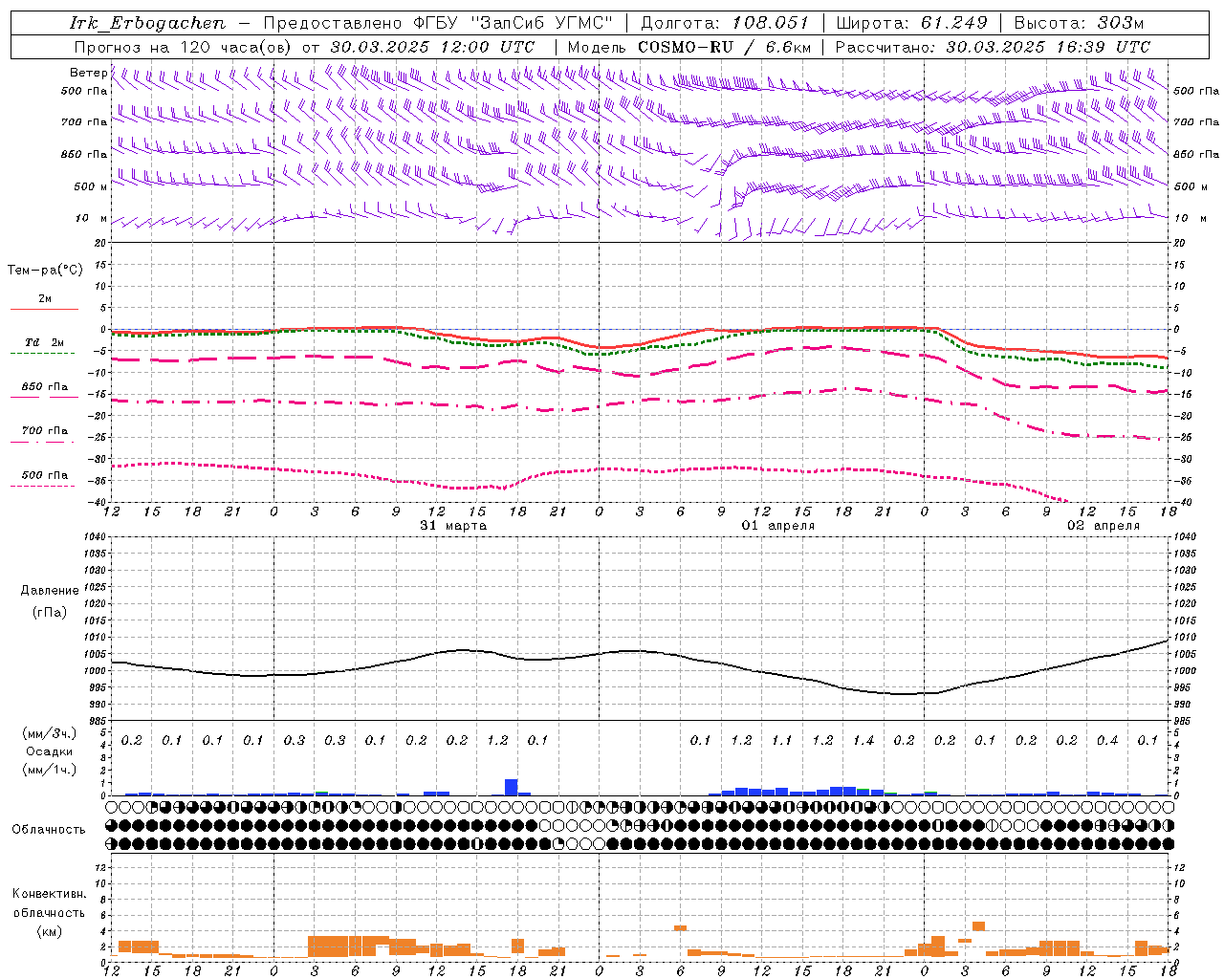Screen dimensions: 1224x979
Task: Select the "Прогноз на 120 часа(ов)" label
Action: [184, 47]
